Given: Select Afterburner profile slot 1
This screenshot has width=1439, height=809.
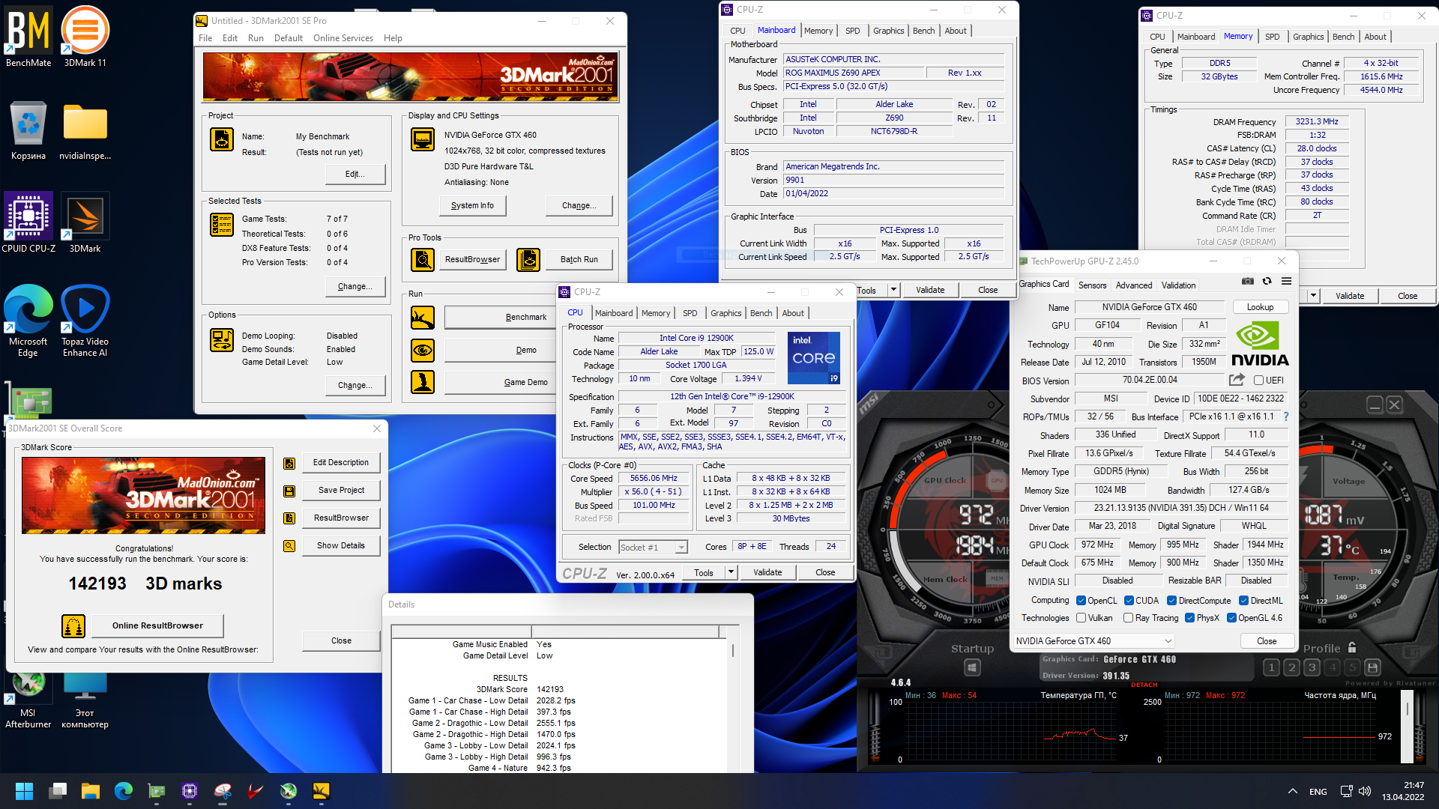Looking at the screenshot, I should click(x=1271, y=667).
